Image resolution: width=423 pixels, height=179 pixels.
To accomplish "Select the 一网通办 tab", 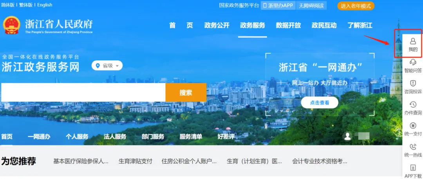I will point(39,137).
